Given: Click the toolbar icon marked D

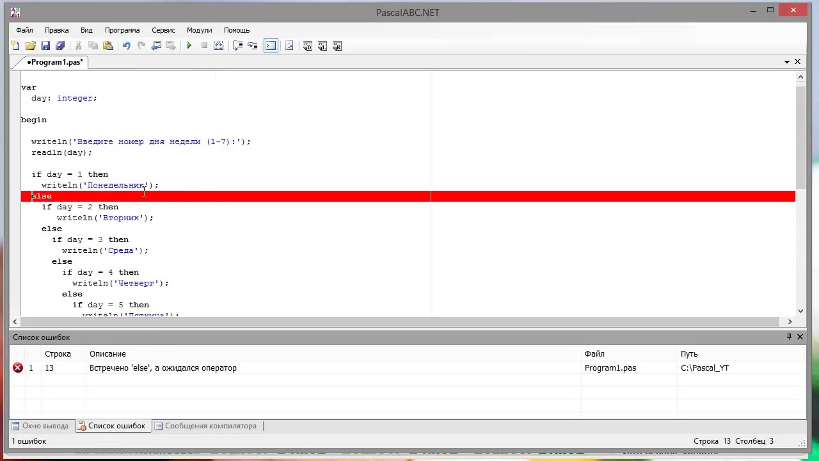Looking at the screenshot, I should coord(308,45).
